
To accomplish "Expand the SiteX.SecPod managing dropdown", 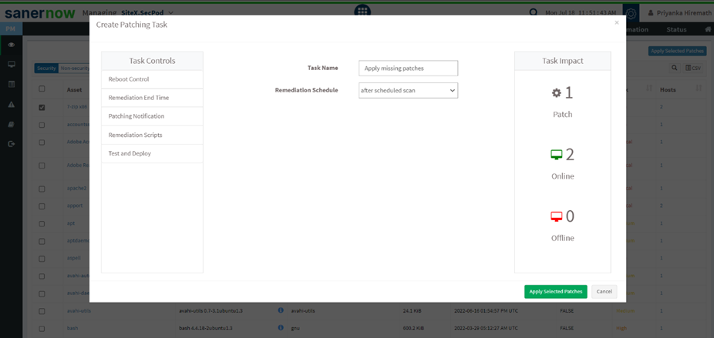I will coord(147,13).
